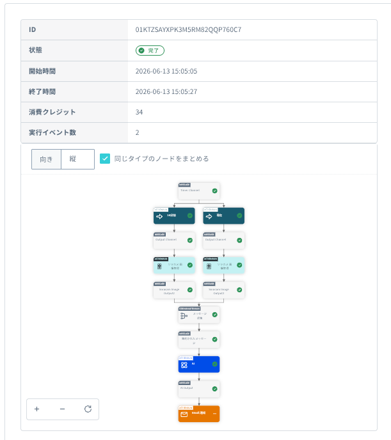This screenshot has height=440, width=391.
Task: Click the merge icon on the combine node
Action: pyautogui.click(x=184, y=316)
